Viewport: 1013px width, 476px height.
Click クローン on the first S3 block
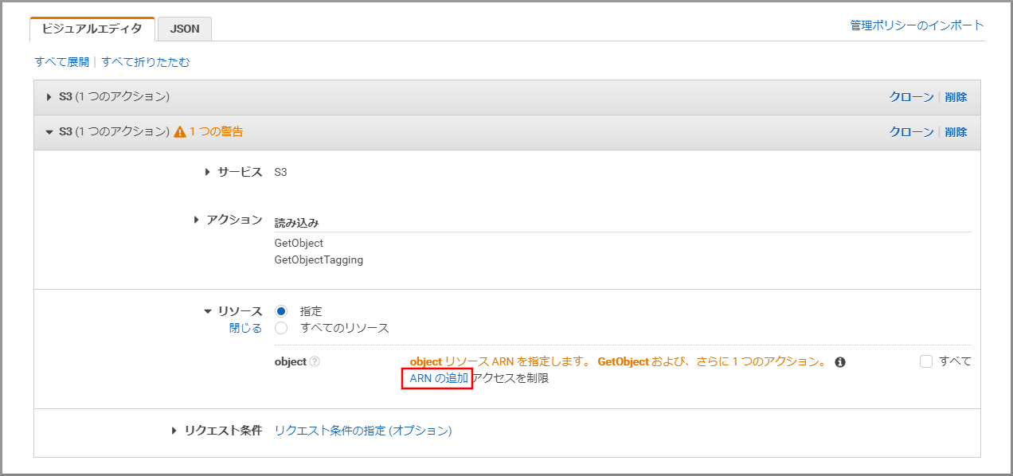click(911, 97)
